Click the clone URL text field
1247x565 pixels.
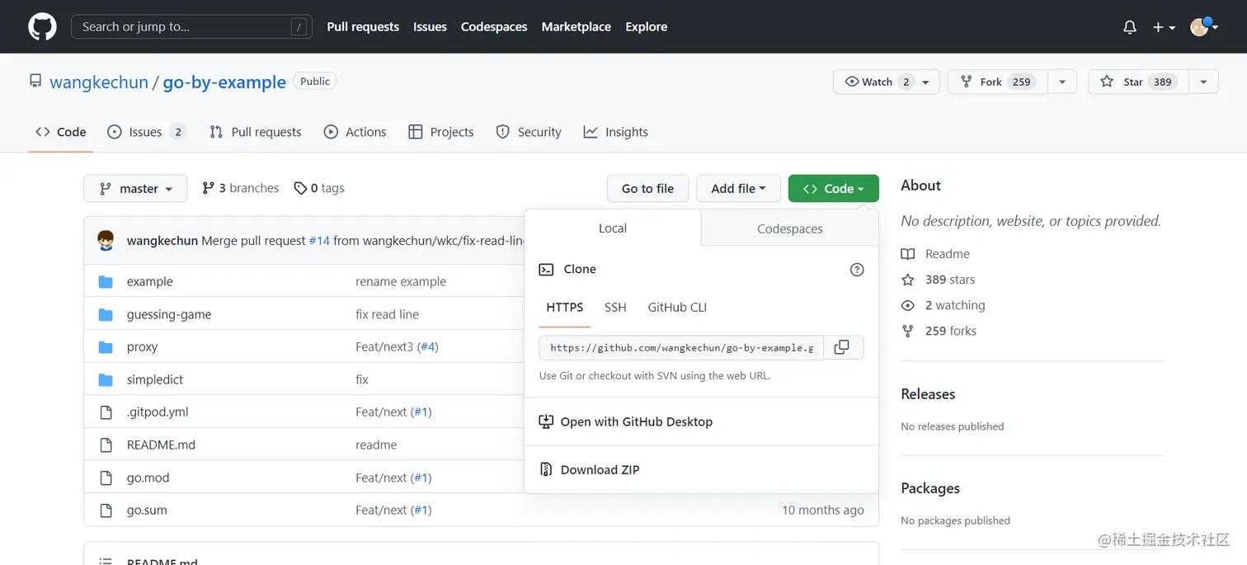click(681, 347)
